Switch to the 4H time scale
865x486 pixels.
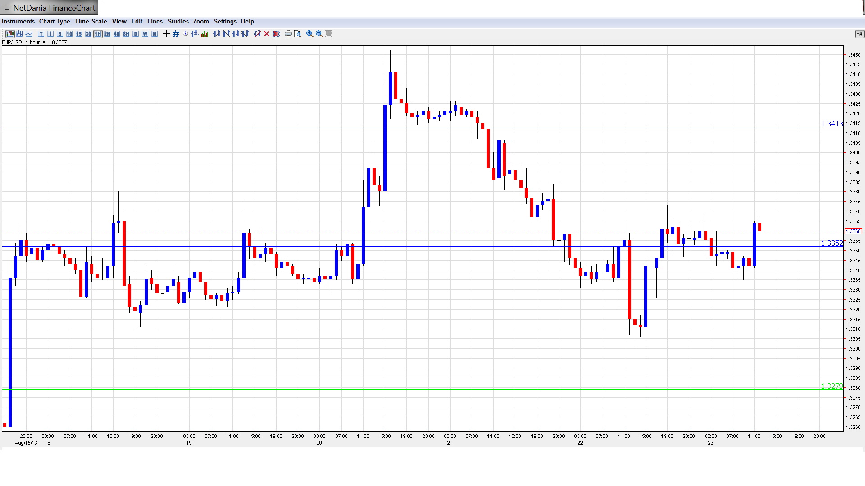[x=117, y=34]
